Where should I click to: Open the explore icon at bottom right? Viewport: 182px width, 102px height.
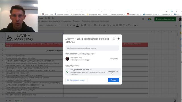tap(175, 101)
